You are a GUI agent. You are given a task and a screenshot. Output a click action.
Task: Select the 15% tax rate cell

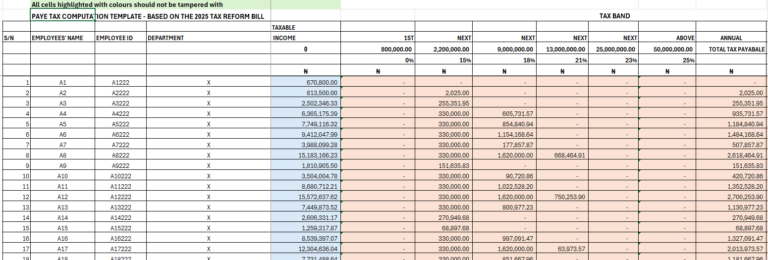[x=443, y=60]
